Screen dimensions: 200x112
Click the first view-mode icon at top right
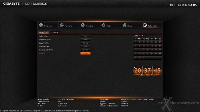171,5
